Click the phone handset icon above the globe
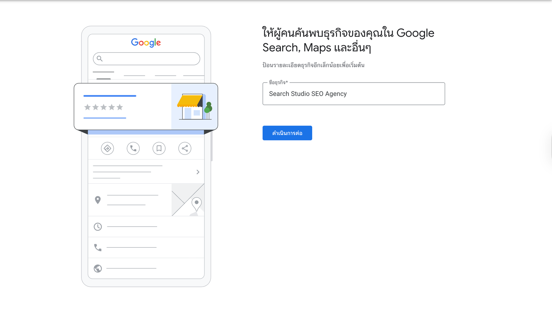Viewport: 552px width, 311px height. [98, 248]
